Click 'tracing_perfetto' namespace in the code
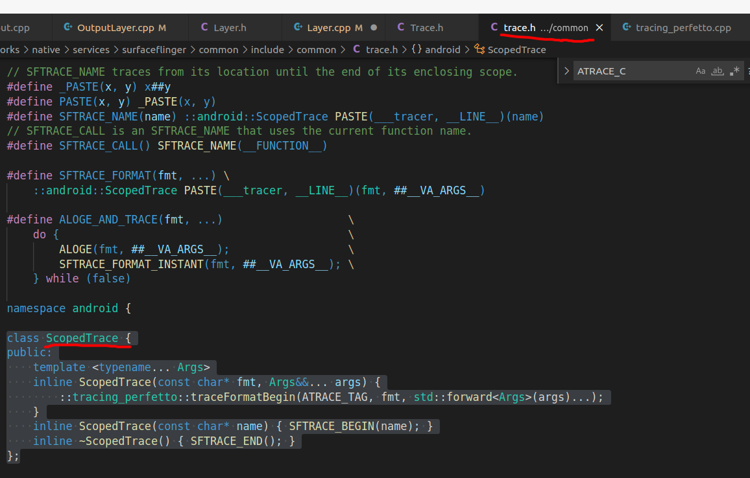The width and height of the screenshot is (750, 478). tap(125, 397)
